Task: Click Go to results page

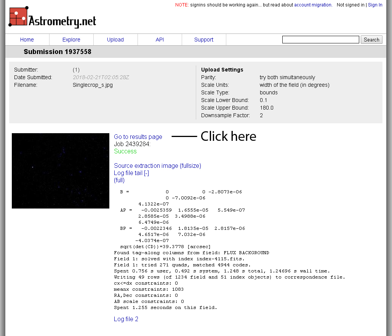Action: [x=138, y=137]
